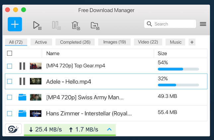Check the Adele - Hello.mp4 row checkbox

tap(10, 82)
